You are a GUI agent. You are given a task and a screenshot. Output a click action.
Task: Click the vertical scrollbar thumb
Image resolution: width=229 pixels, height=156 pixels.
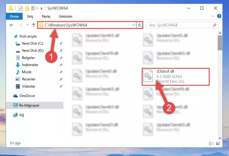(x=220, y=43)
